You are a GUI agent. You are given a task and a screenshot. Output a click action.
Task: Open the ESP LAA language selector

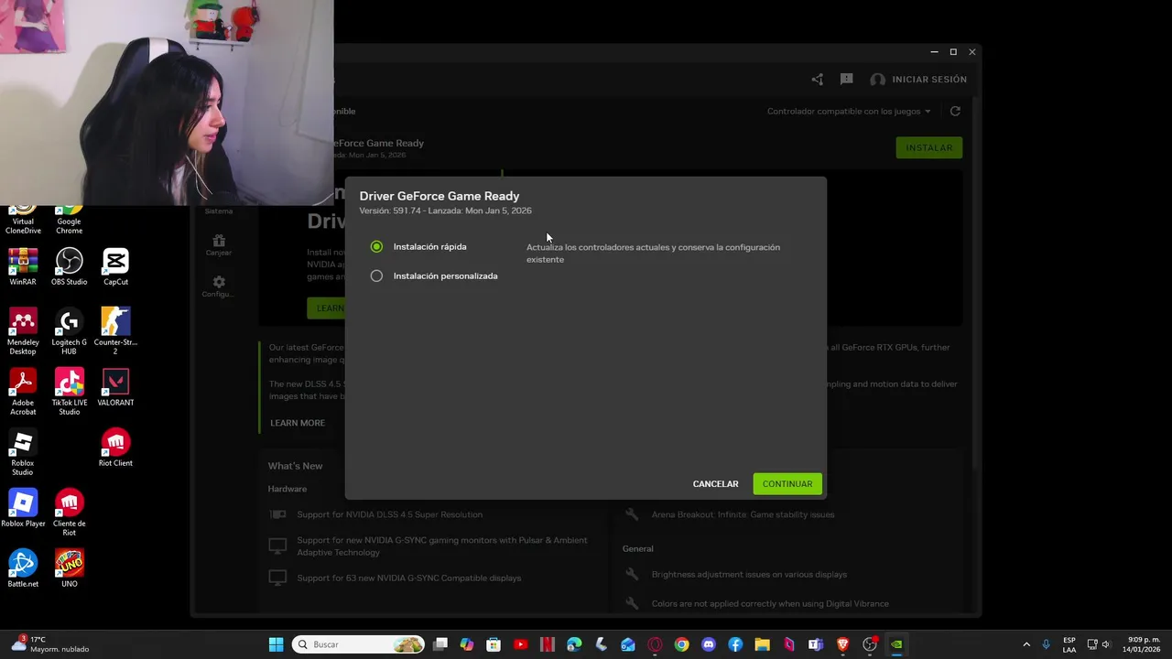tap(1069, 644)
